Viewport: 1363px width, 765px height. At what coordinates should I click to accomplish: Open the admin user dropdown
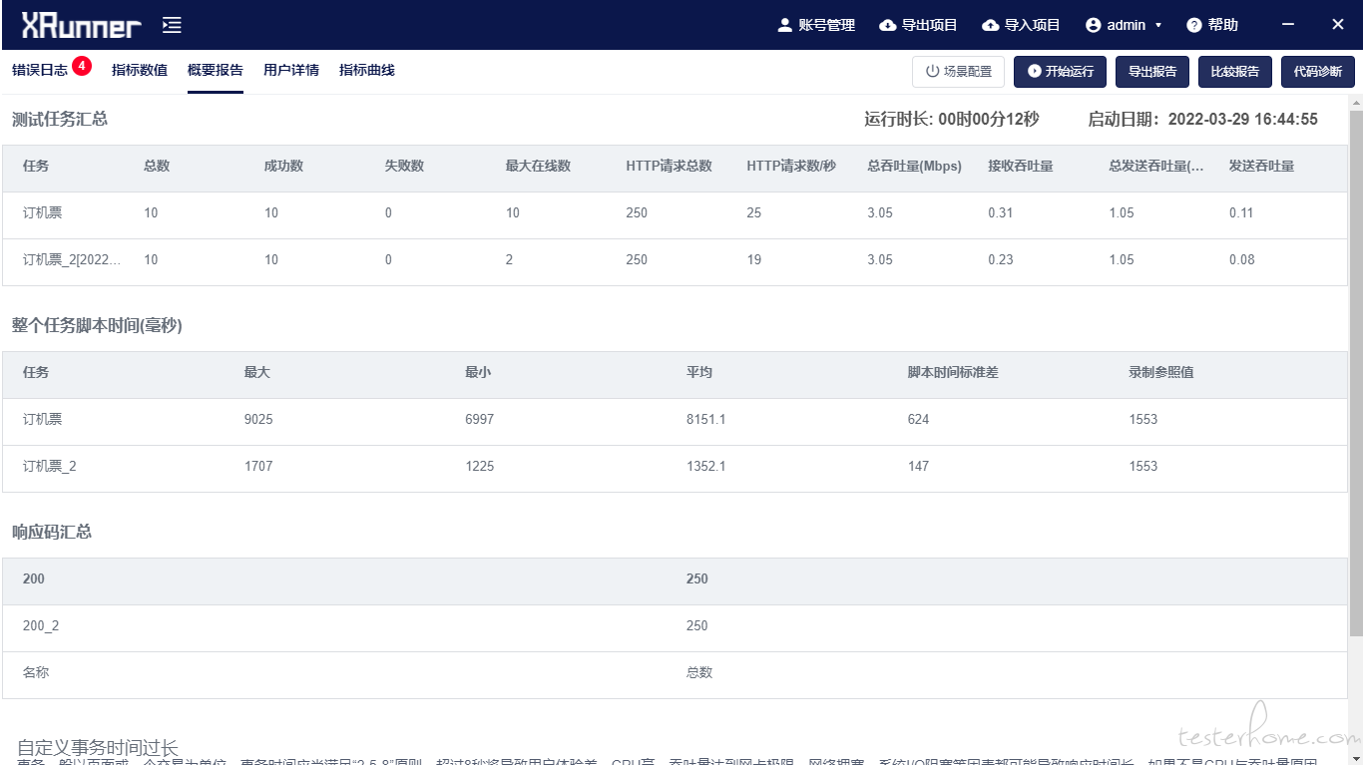[x=1124, y=25]
